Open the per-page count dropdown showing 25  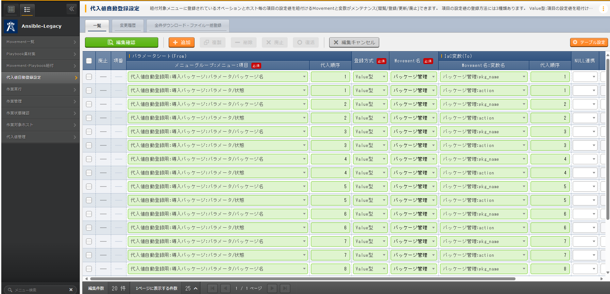tap(191, 288)
